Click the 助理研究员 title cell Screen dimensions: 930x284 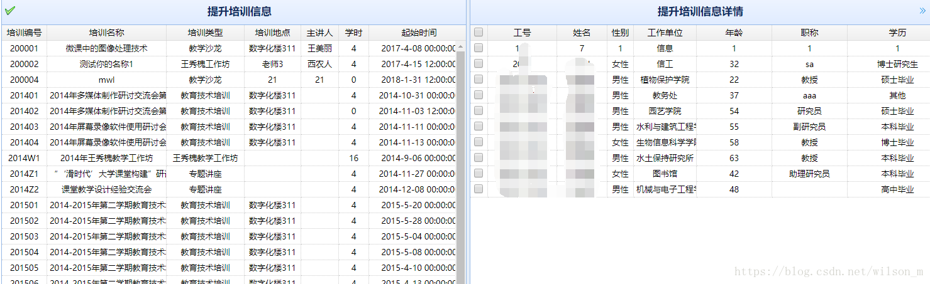point(809,174)
